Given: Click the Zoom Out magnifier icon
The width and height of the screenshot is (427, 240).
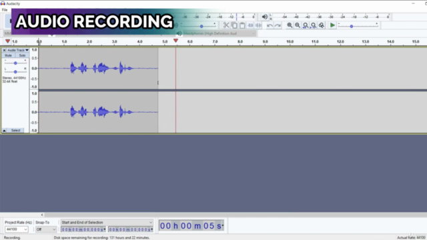Looking at the screenshot, I should tap(298, 25).
